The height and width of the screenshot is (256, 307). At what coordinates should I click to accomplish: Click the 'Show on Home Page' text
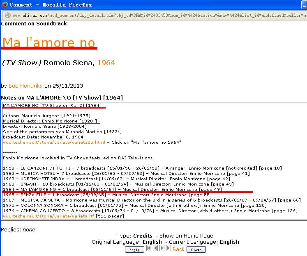tap(186, 236)
